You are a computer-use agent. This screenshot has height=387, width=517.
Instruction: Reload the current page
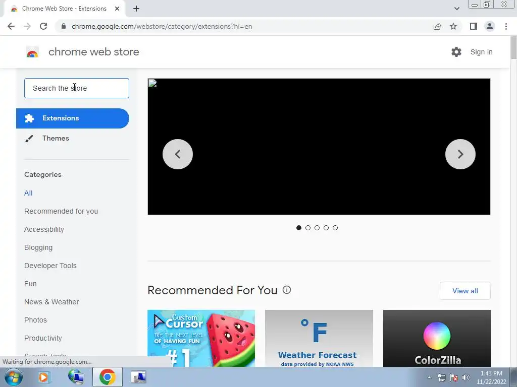point(43,26)
